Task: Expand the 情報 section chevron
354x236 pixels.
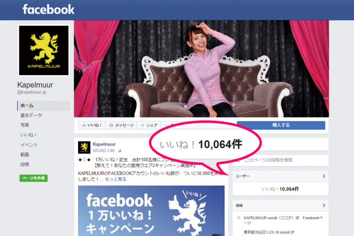Action: click(324, 205)
